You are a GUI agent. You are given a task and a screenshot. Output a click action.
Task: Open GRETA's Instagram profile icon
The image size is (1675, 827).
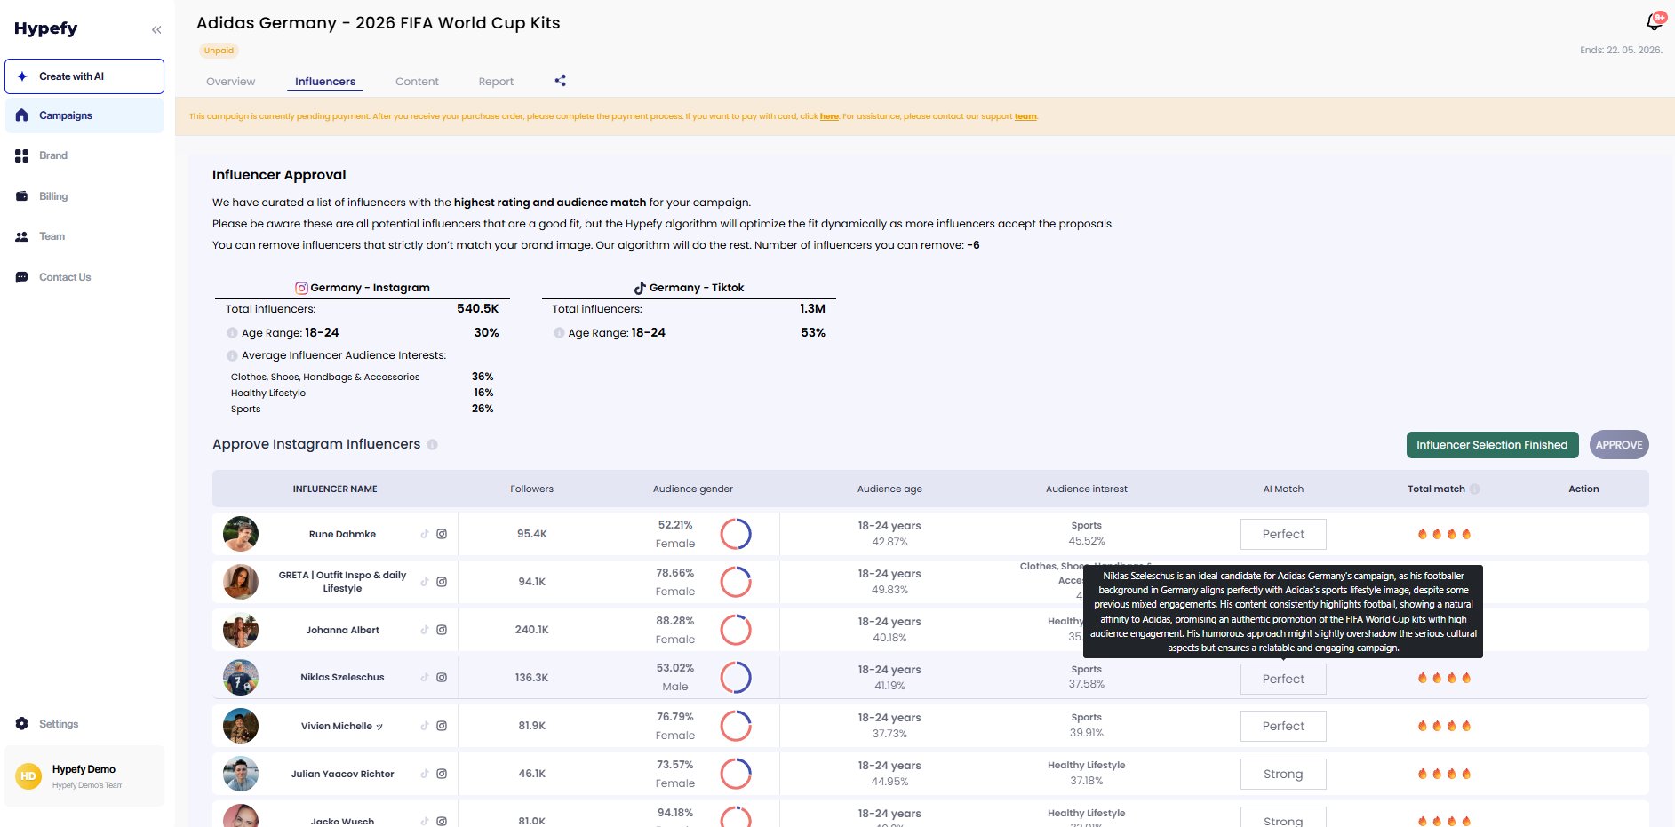click(x=442, y=582)
